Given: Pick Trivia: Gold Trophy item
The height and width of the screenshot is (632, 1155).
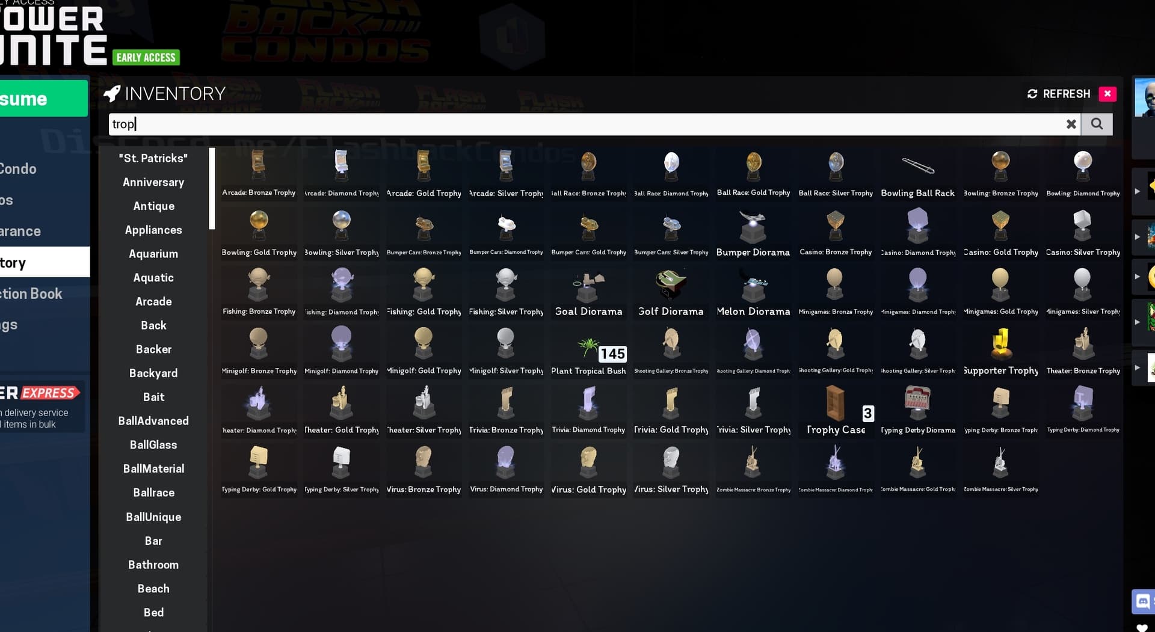Looking at the screenshot, I should (671, 411).
